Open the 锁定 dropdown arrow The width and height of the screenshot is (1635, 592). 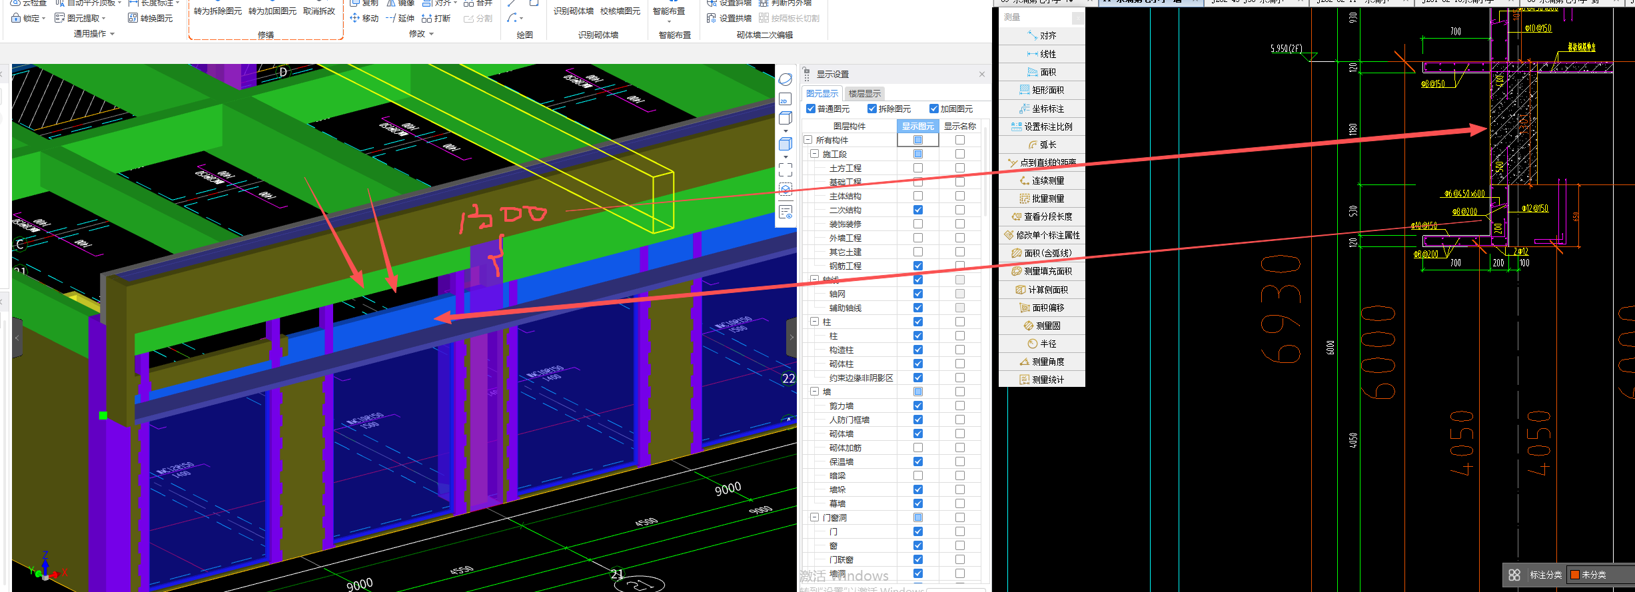[44, 19]
